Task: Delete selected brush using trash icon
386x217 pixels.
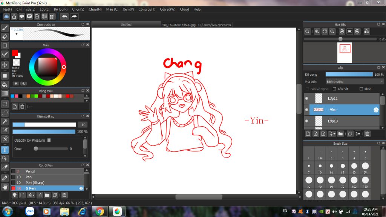Action: pyautogui.click(x=64, y=195)
